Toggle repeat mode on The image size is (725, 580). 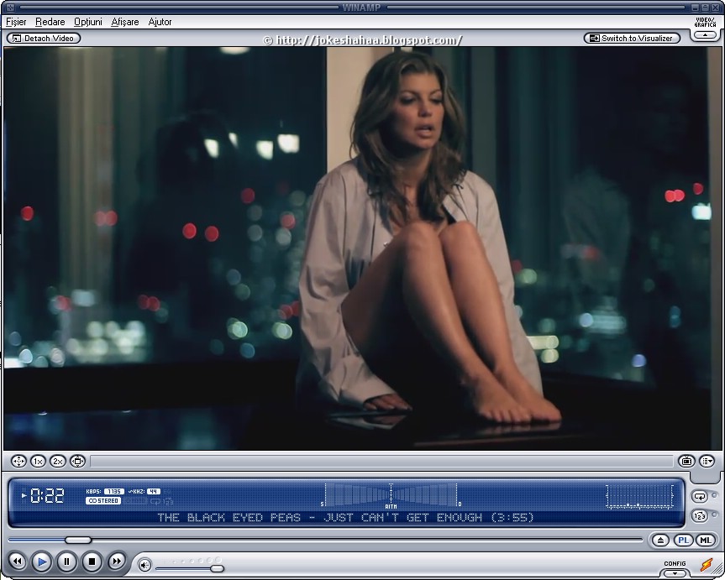tap(700, 496)
